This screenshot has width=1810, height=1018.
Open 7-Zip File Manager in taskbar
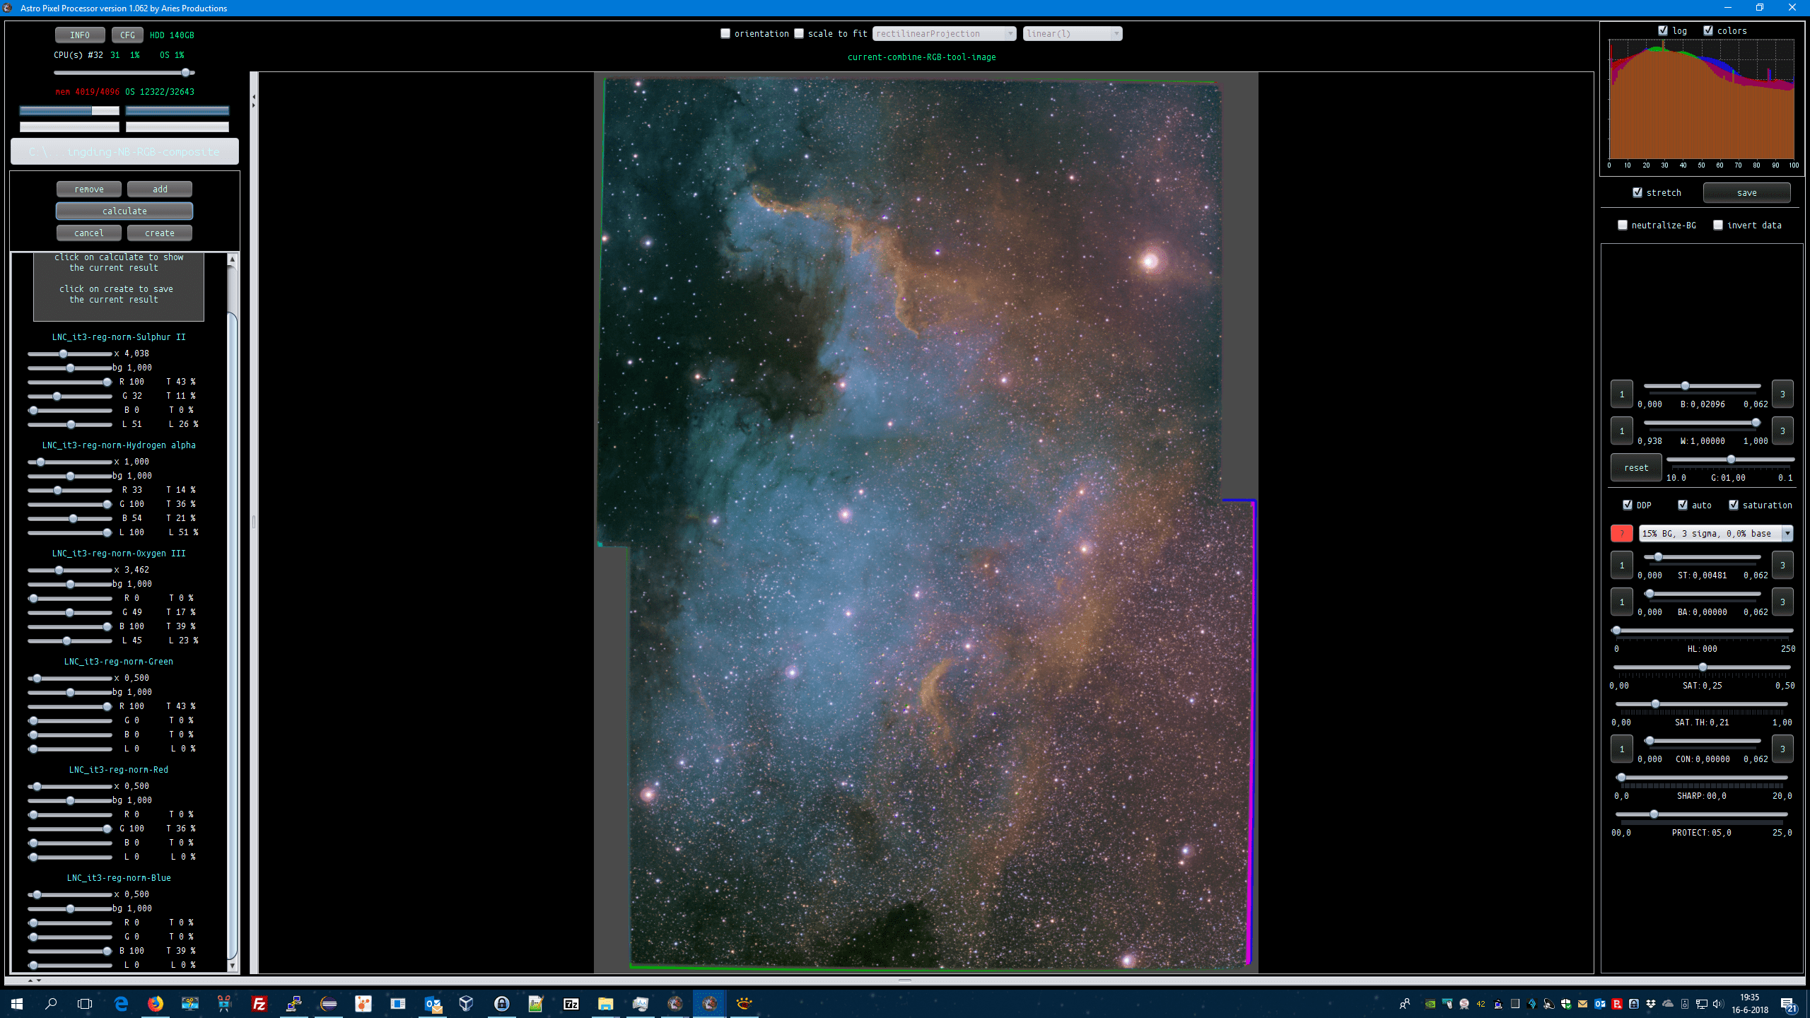571,1003
